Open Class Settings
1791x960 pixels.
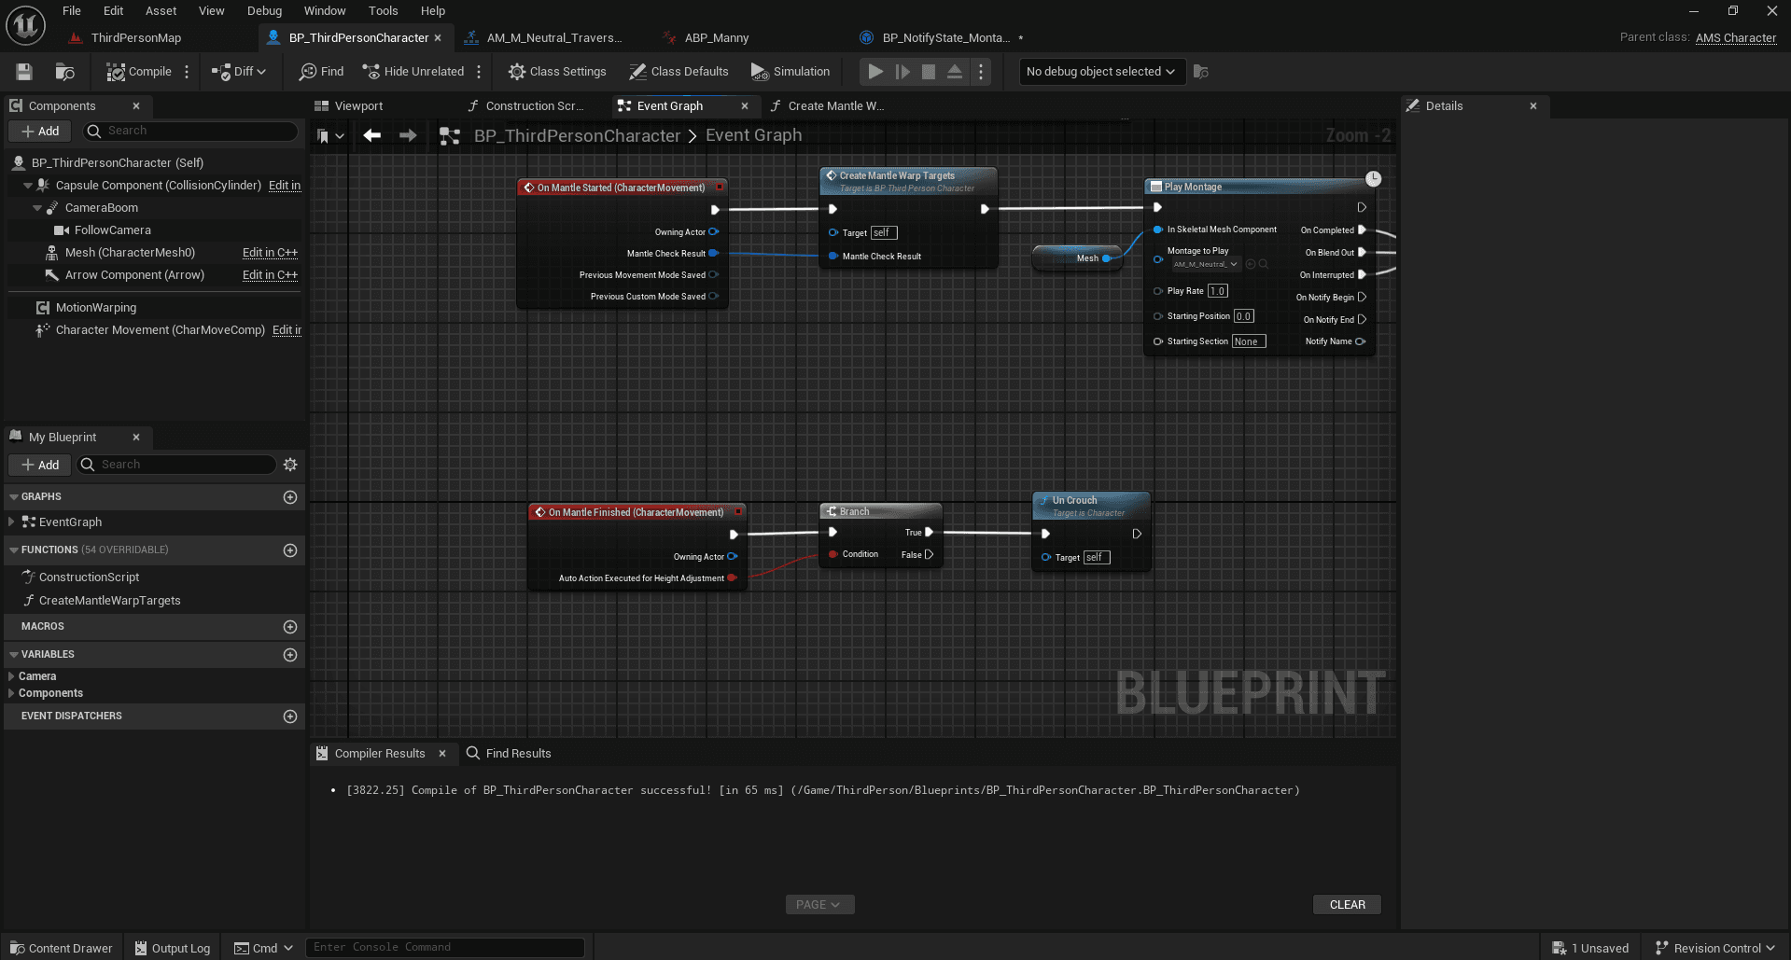pos(557,72)
